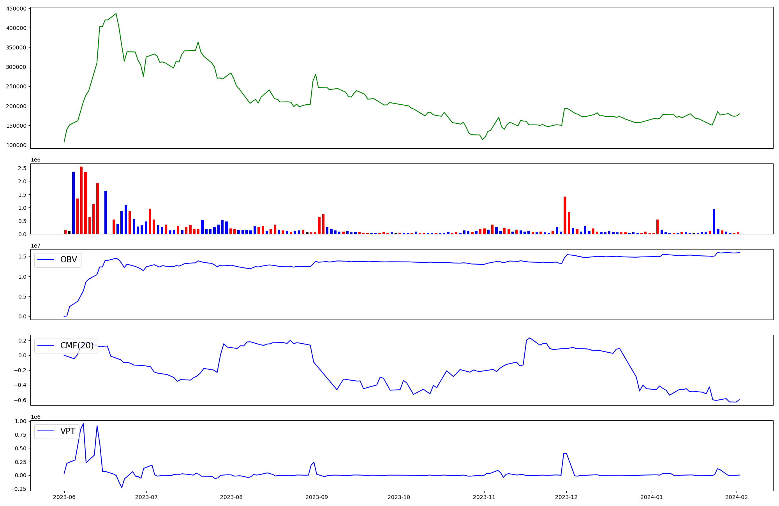This screenshot has width=779, height=506.
Task: Click the OBV legend label
Action: tap(69, 260)
